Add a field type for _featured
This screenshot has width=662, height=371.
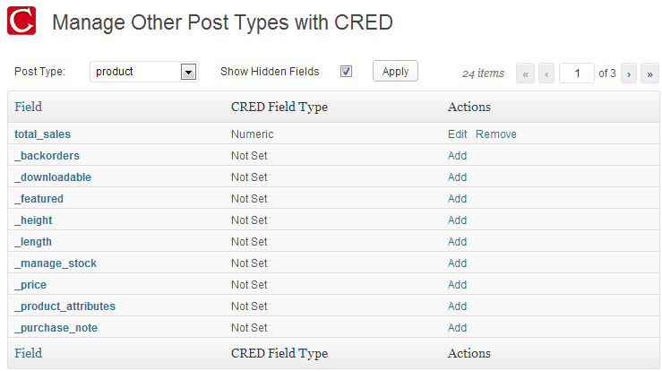tap(457, 199)
